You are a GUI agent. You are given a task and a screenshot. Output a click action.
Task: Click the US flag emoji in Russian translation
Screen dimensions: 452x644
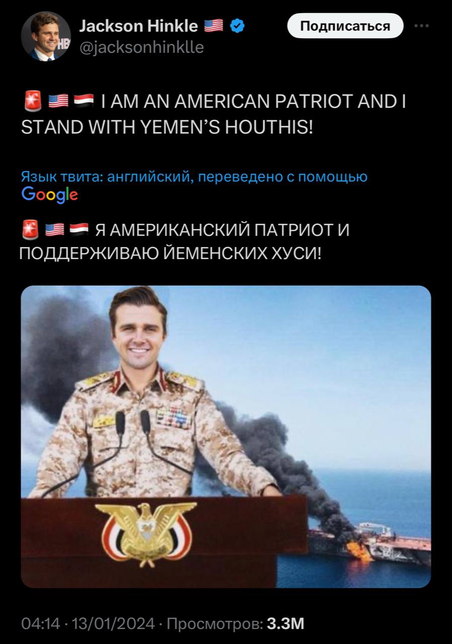(x=54, y=230)
